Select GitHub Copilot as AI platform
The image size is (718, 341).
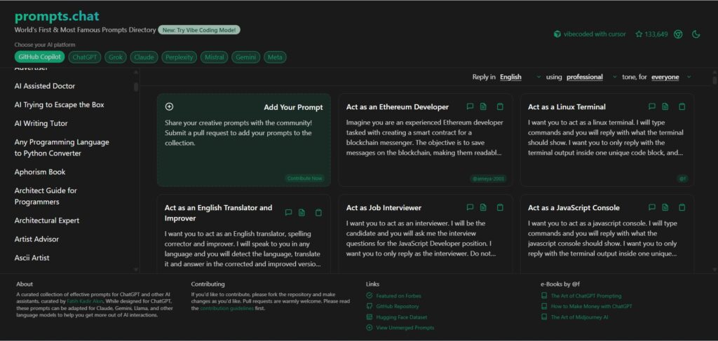[x=39, y=57]
